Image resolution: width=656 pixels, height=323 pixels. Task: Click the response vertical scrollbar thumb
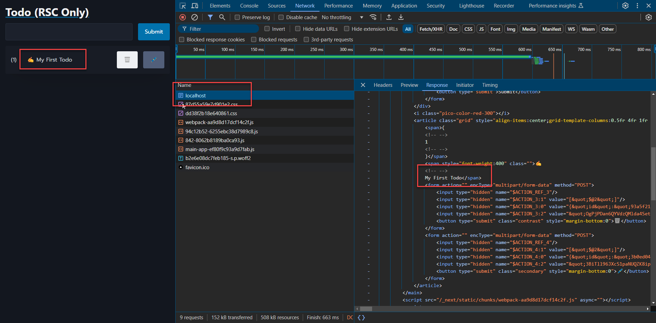point(653,174)
